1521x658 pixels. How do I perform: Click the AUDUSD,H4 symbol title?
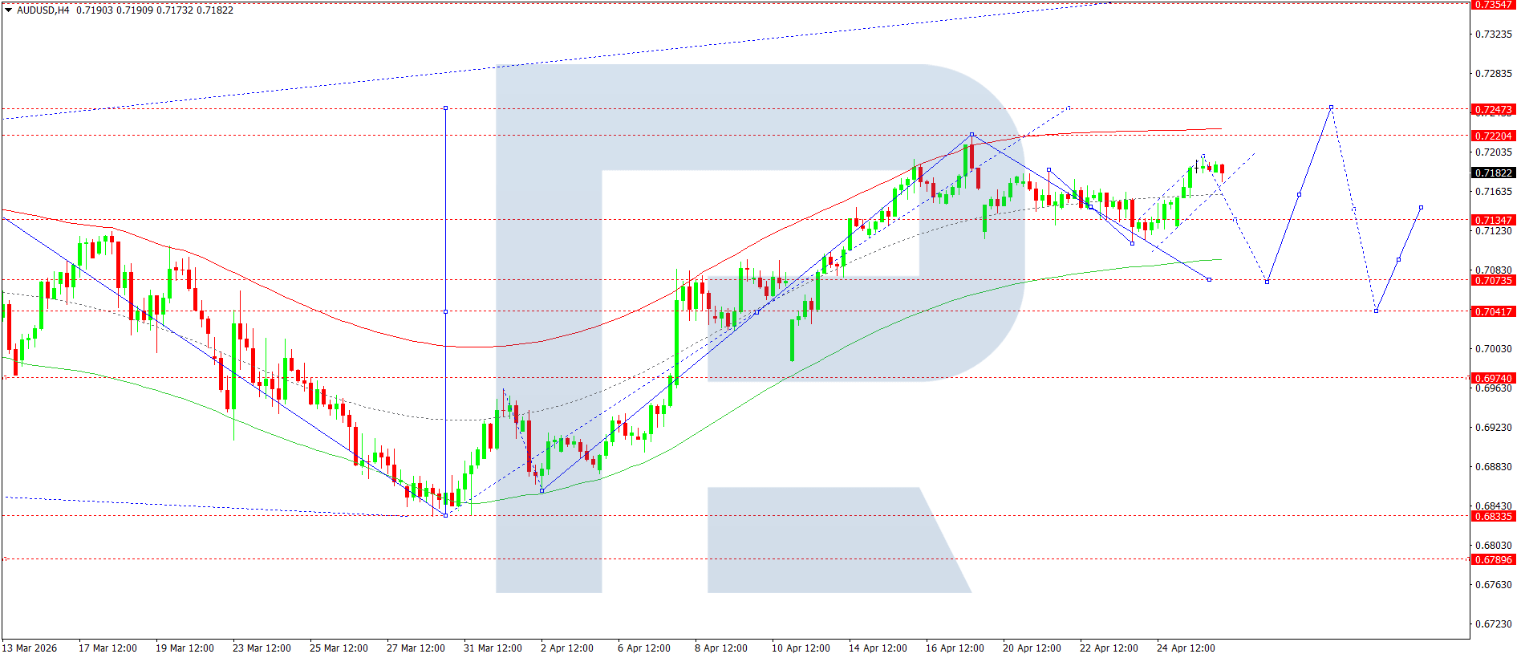(43, 10)
